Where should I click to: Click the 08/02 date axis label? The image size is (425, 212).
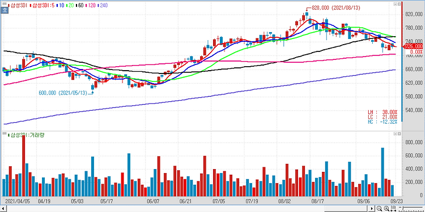[x=284, y=201]
